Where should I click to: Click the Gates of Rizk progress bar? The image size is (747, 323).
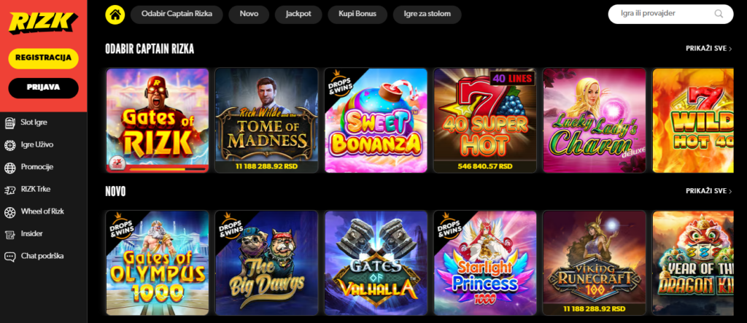[169, 168]
